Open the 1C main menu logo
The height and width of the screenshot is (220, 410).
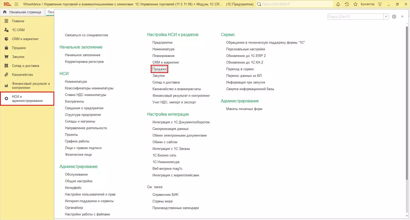tap(7, 4)
